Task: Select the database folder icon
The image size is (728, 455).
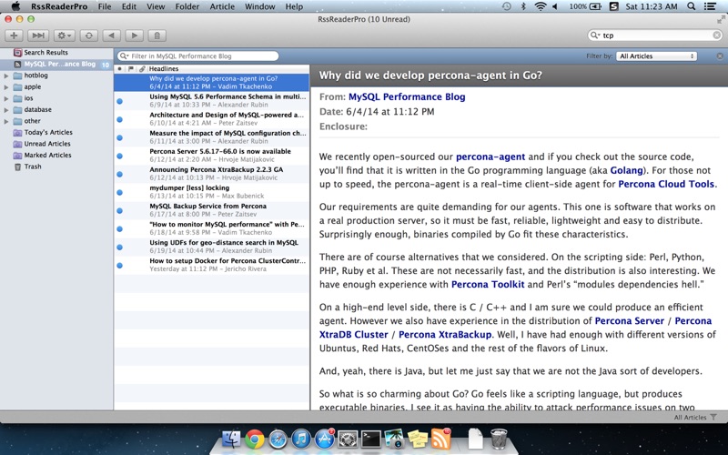Action: click(17, 109)
